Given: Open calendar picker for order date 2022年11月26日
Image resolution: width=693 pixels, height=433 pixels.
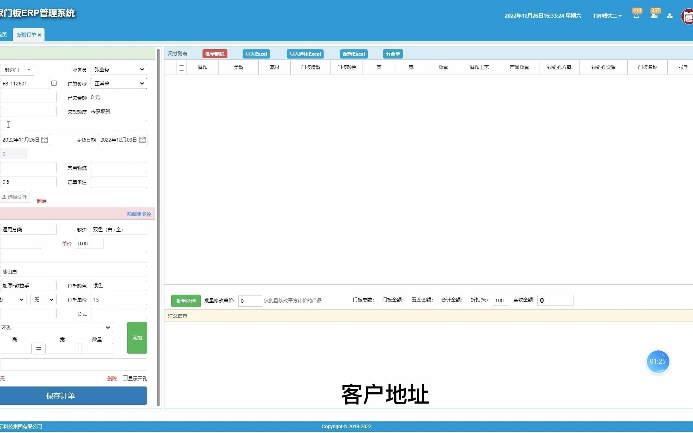Looking at the screenshot, I should 45,140.
